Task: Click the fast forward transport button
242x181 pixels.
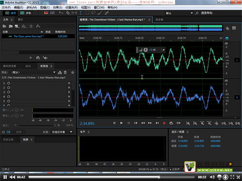Action: (x=150, y=123)
